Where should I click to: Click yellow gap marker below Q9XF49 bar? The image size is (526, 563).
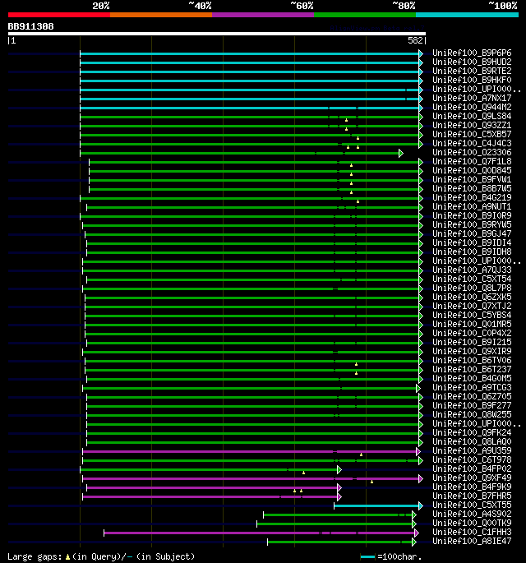coord(372,482)
